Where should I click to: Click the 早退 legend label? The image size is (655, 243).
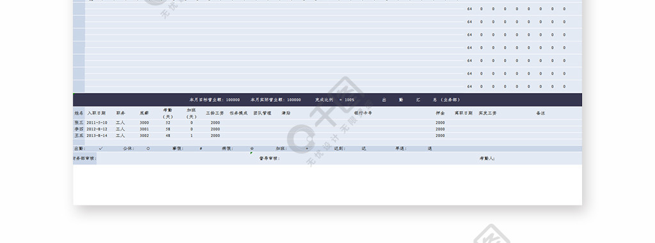click(401, 149)
